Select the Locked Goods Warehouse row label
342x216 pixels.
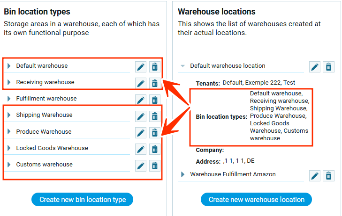pyautogui.click(x=52, y=148)
